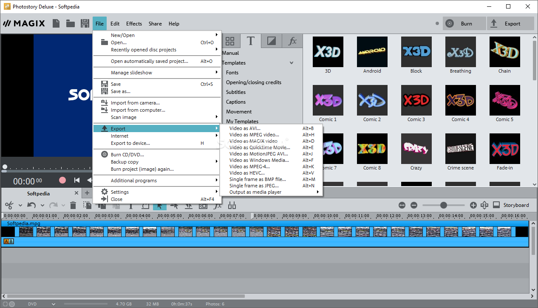This screenshot has width=538, height=308.
Task: Click the undo arrow icon
Action: point(31,205)
